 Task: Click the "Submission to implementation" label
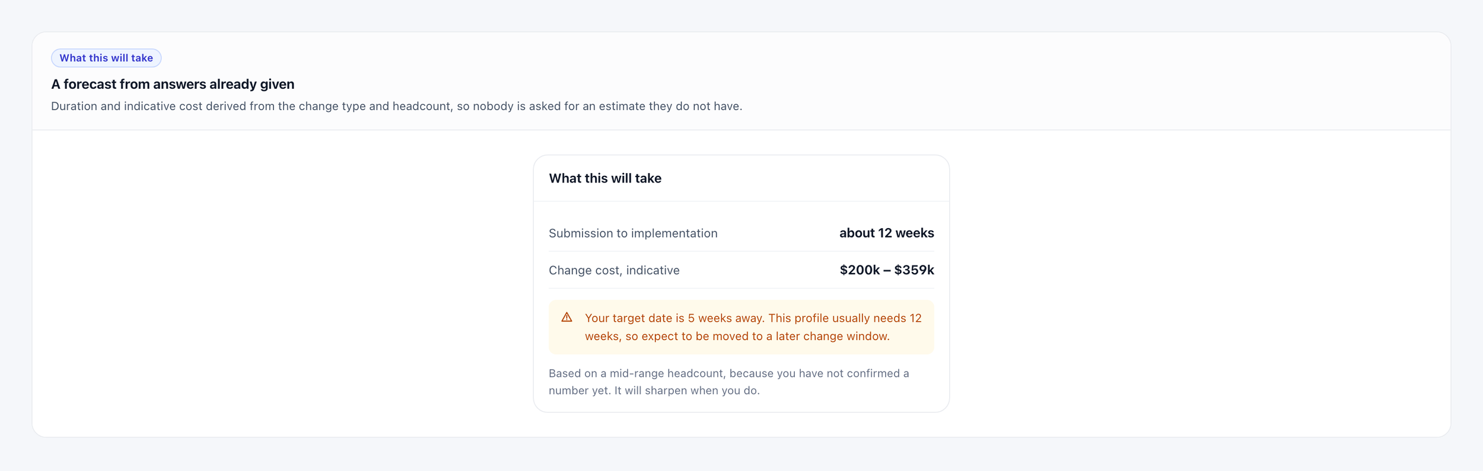633,233
